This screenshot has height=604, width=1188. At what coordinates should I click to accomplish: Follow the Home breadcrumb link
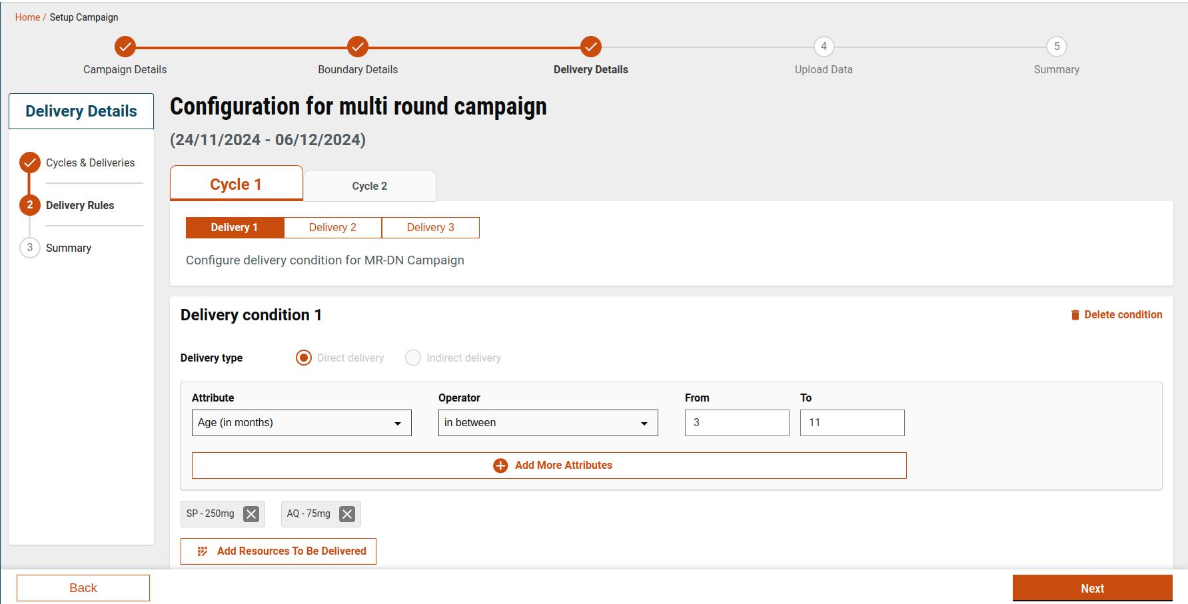(27, 17)
